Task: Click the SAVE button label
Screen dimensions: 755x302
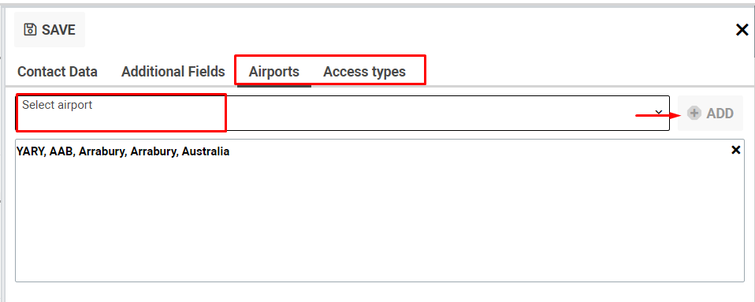Action: (x=58, y=30)
